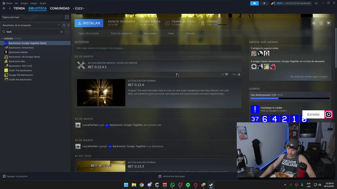Viewport: 337px width, 189px height.
Task: Click the INSTALAR button
Action: pos(89,23)
